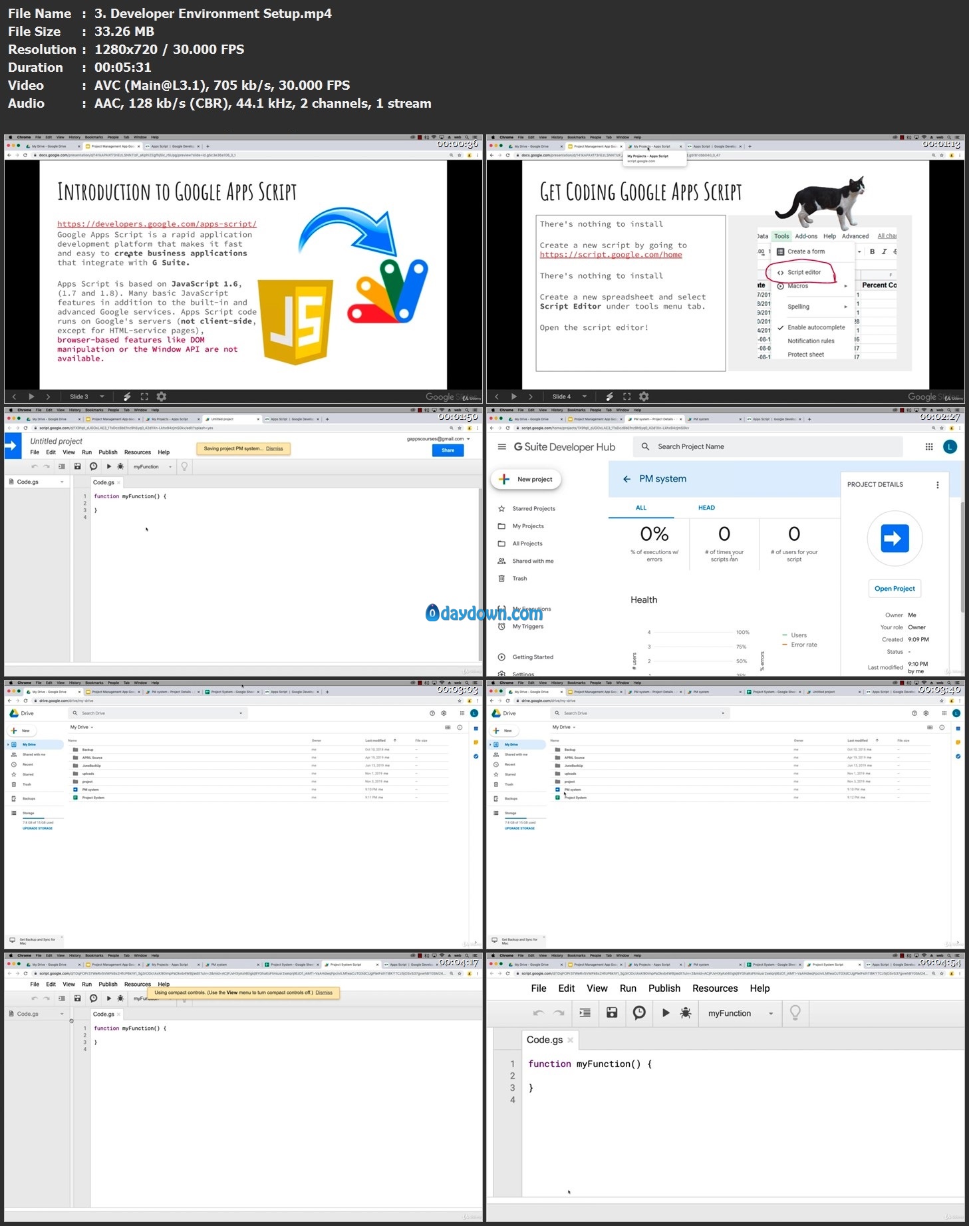Show details info icon in 00:03:40 Drive frame
This screenshot has height=1226, width=969.
tap(942, 727)
